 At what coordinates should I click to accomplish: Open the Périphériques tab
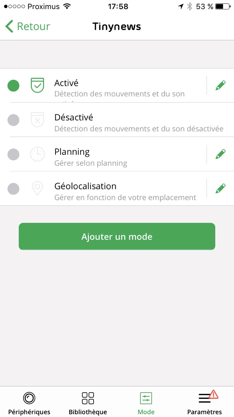tap(29, 403)
